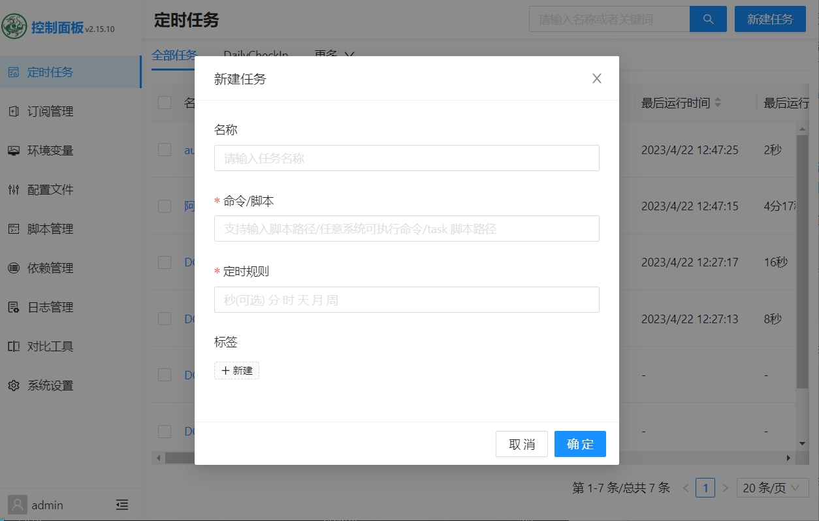Open the 更多 tabs dropdown
Screen dimensions: 819x521
point(334,55)
